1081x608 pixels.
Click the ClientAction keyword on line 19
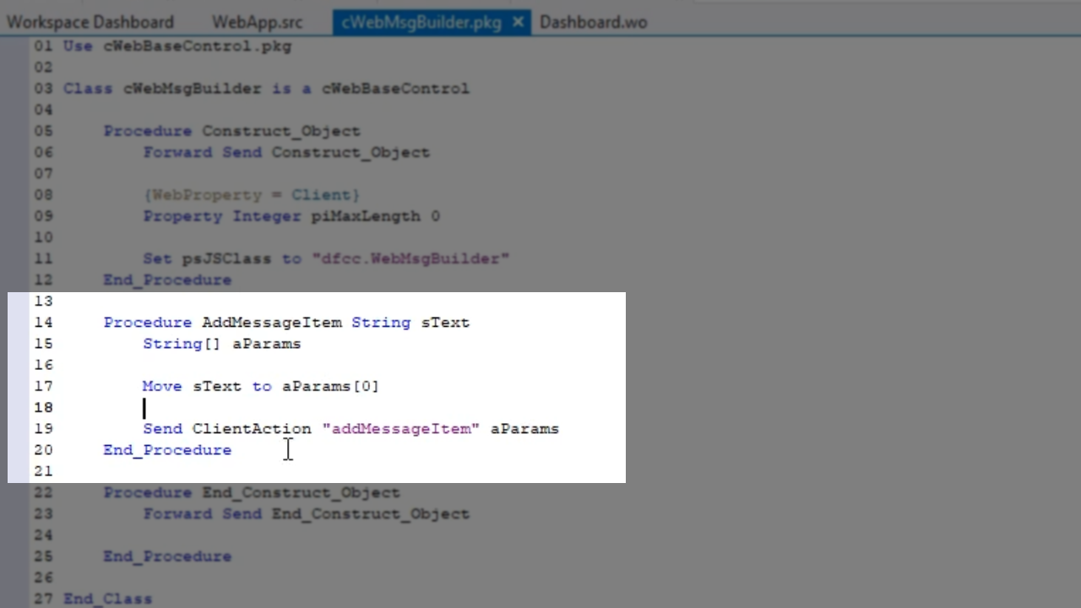tap(252, 429)
